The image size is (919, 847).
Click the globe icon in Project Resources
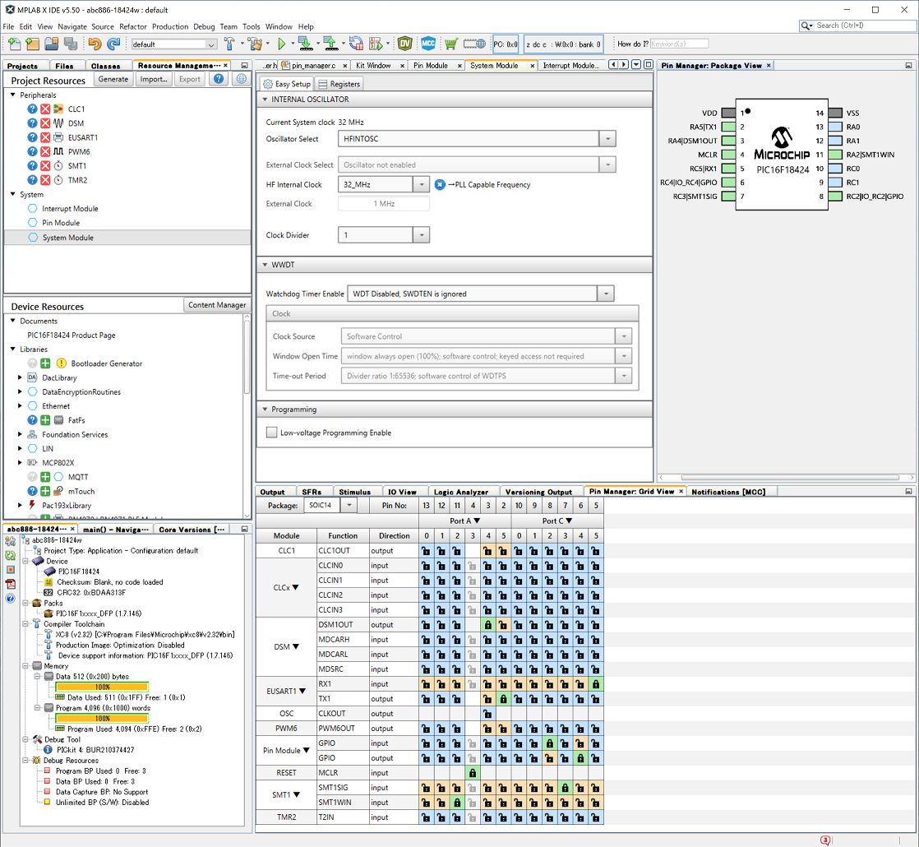coord(241,79)
